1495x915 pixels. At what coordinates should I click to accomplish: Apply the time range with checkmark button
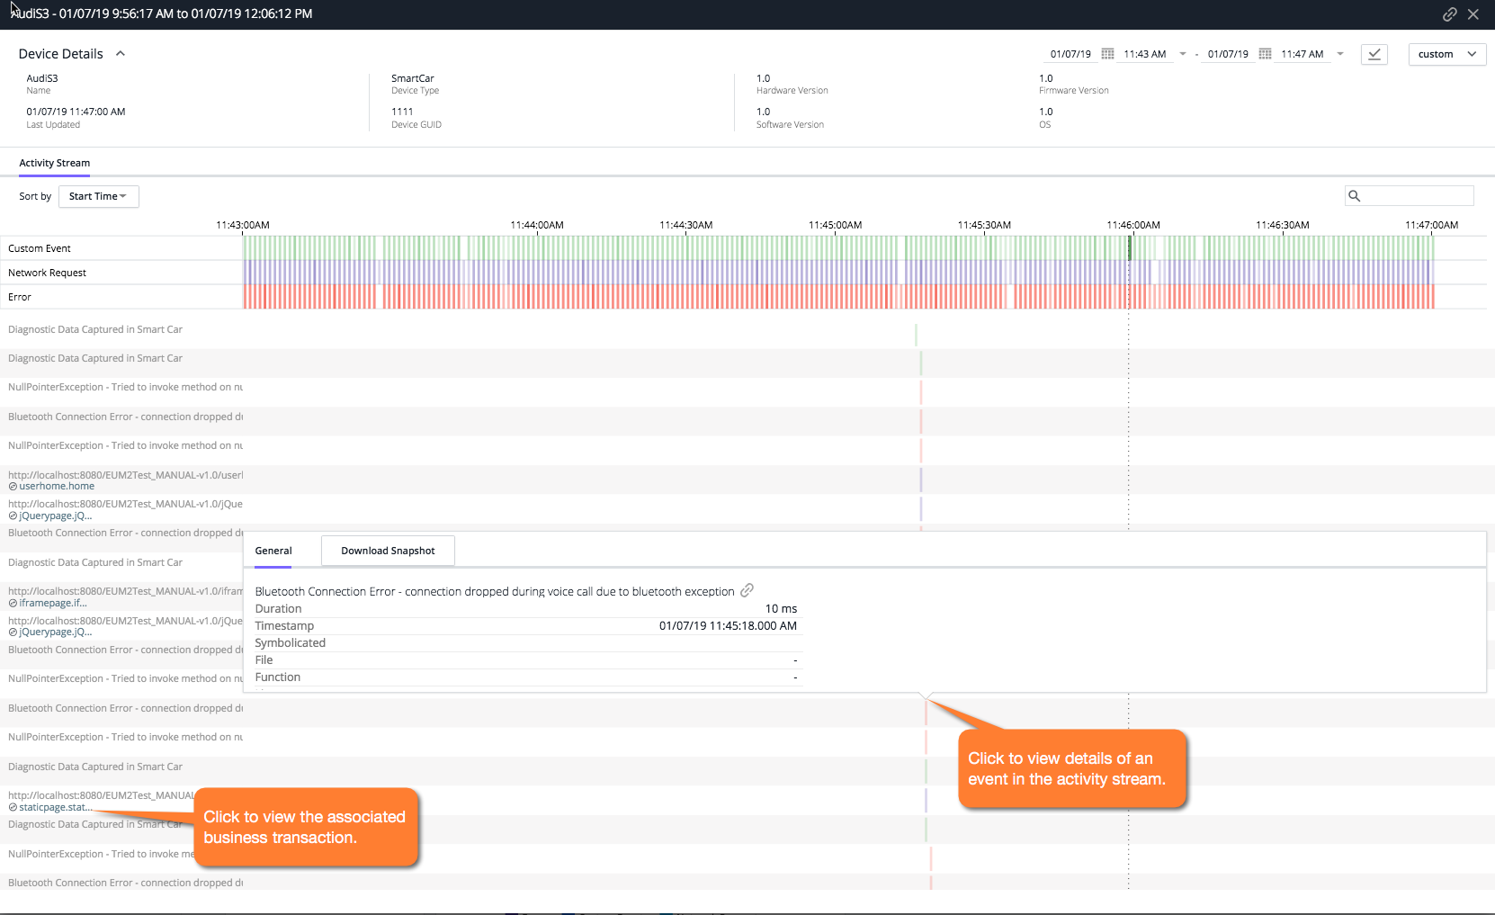pos(1374,54)
